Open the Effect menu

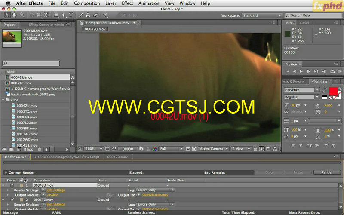coord(127,3)
